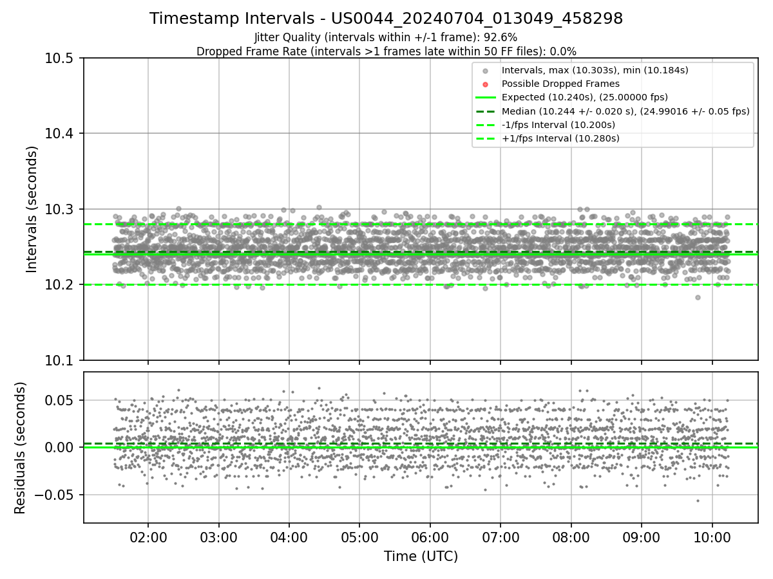Viewport: 773px width, 579px height.
Task: Click the plot title "Timestamp Intervals - US0044_20240704_013049_458298"
Action: point(386,19)
